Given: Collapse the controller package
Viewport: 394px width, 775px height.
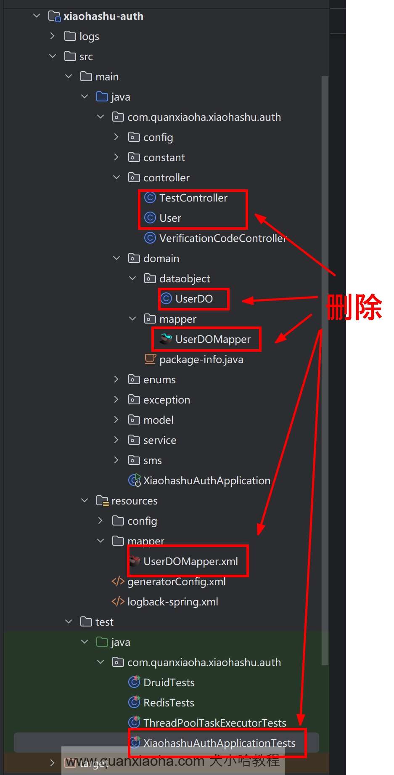Looking at the screenshot, I should (x=116, y=178).
